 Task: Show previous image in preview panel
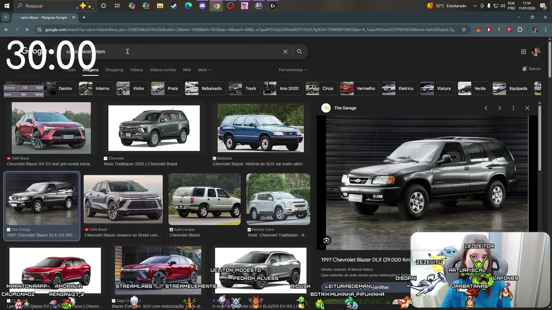(486, 108)
